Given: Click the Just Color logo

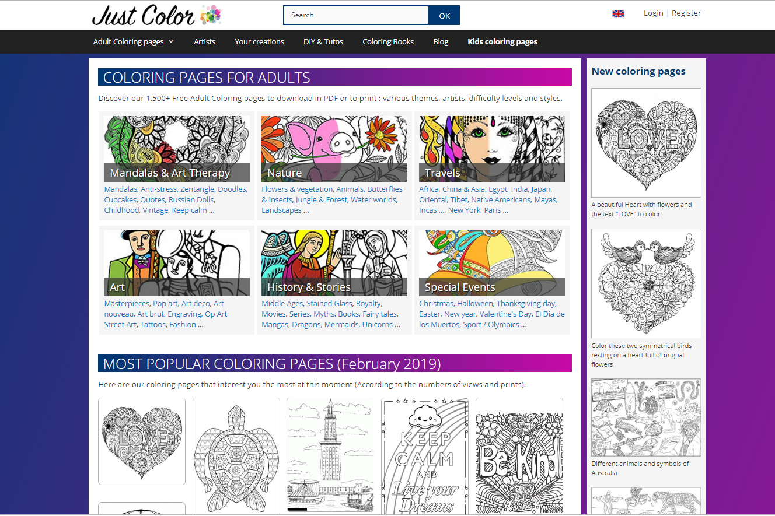Looking at the screenshot, I should click(156, 15).
